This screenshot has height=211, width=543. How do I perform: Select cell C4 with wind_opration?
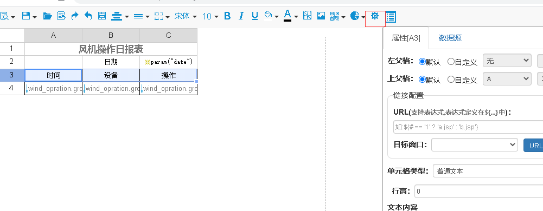[168, 88]
